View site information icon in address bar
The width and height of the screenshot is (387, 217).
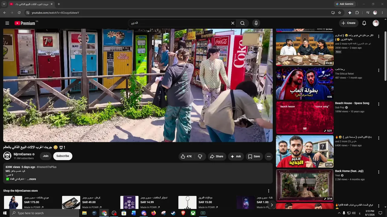coord(28,13)
